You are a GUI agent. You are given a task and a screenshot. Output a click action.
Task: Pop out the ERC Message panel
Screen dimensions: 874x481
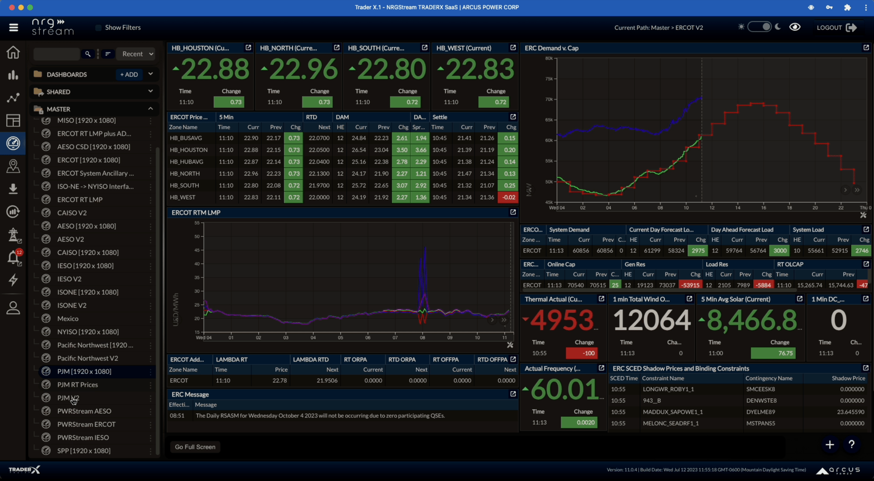(x=513, y=394)
